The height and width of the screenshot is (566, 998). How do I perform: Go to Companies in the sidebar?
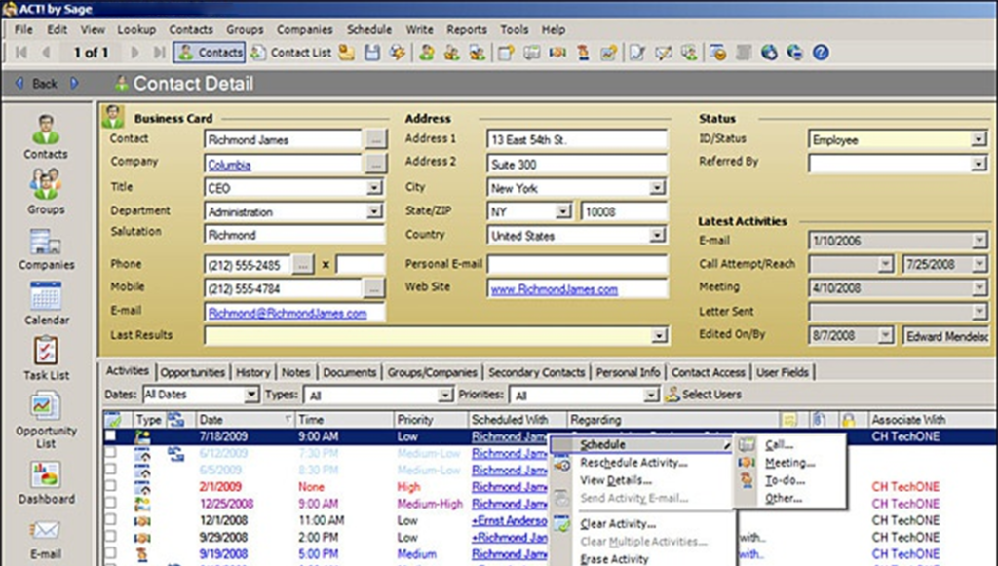point(46,248)
